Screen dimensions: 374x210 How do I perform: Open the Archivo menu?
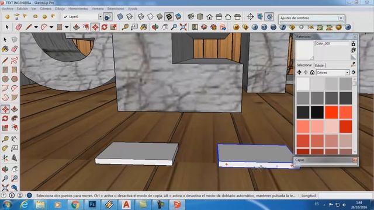pyautogui.click(x=8, y=9)
